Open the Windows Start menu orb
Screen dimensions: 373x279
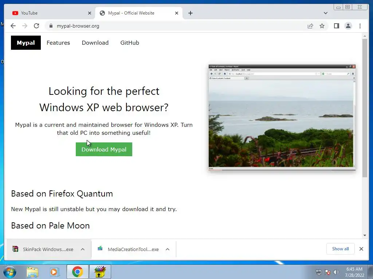[x=10, y=272]
